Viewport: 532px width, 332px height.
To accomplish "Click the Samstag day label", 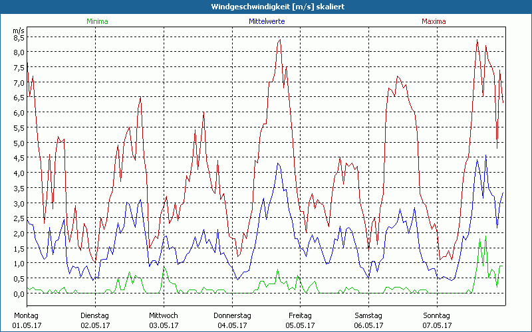I will click(368, 316).
